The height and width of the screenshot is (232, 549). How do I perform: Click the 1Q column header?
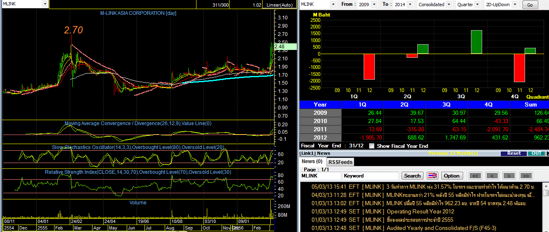pyautogui.click(x=363, y=104)
